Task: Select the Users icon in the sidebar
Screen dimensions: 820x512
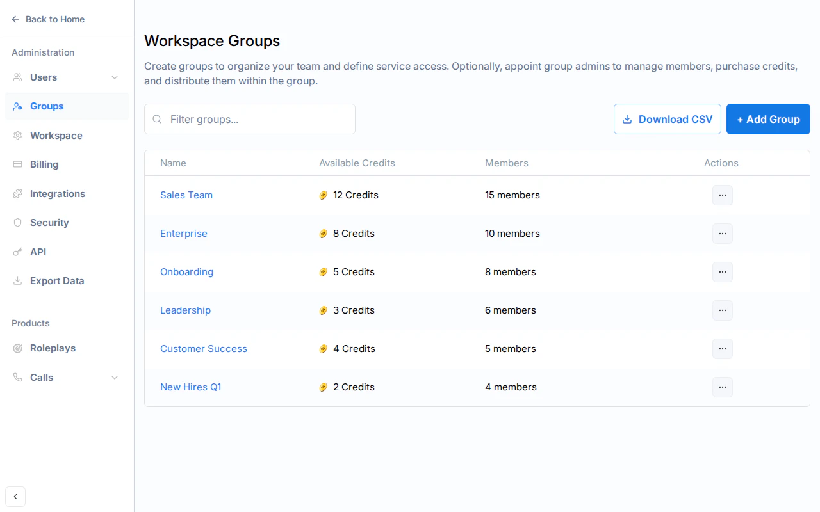Action: (x=18, y=77)
